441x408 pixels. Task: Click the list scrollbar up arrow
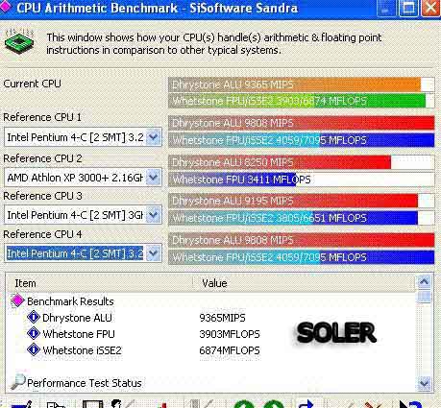point(425,281)
